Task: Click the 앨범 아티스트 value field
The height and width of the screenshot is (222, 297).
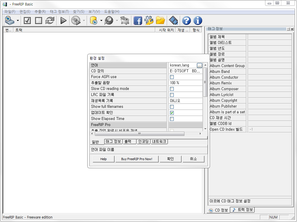Action: [269, 43]
